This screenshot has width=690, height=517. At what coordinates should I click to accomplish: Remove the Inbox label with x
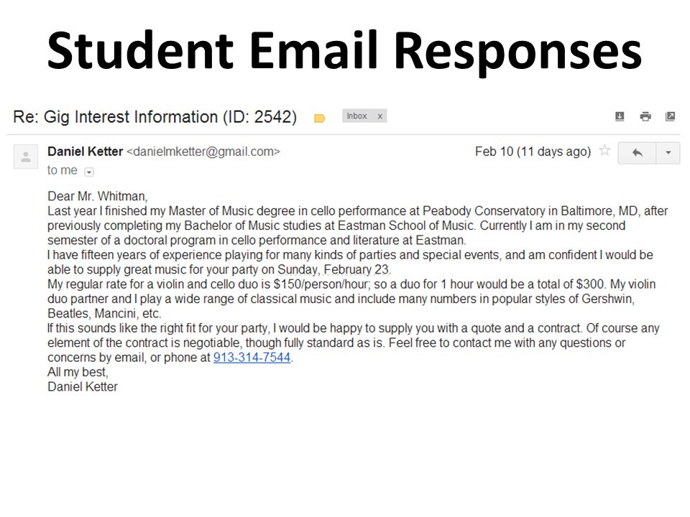point(379,116)
